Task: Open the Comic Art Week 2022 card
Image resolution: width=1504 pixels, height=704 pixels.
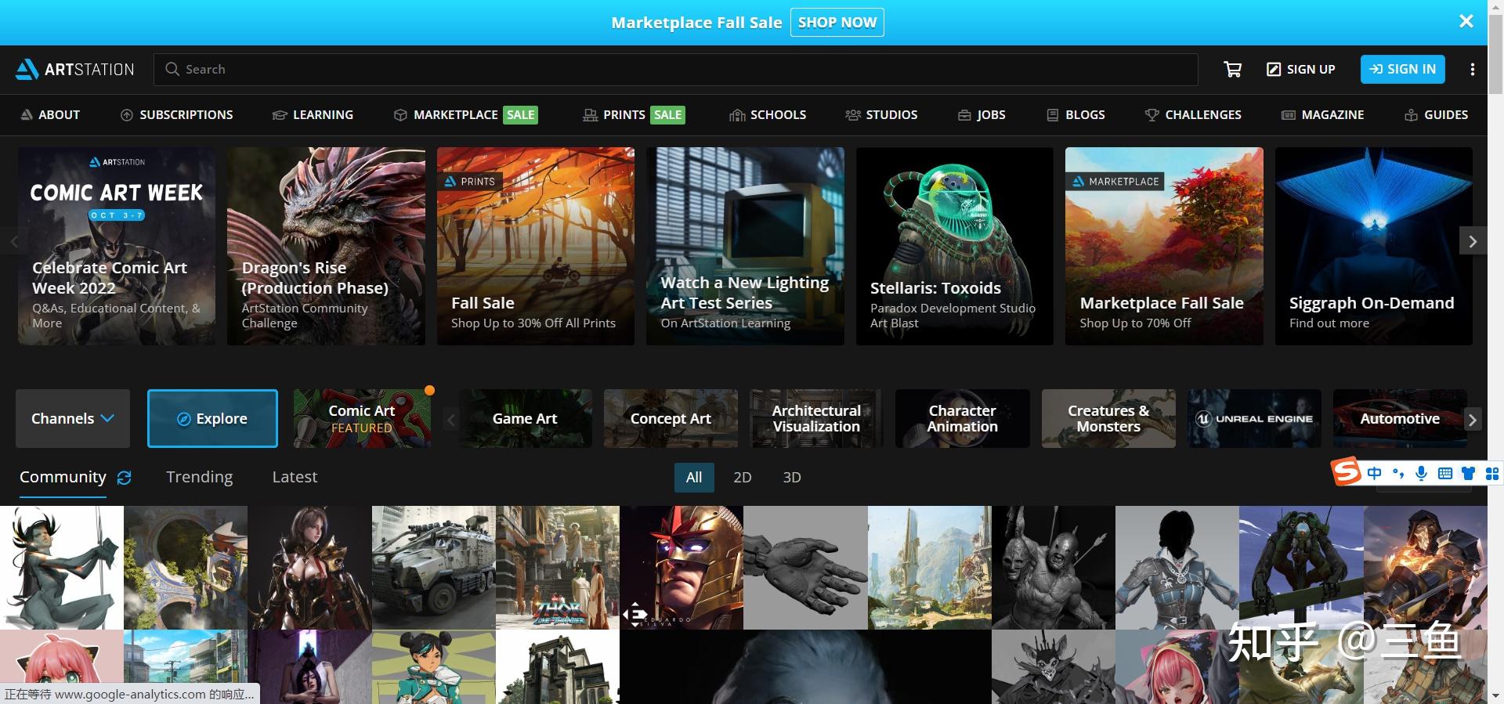Action: click(x=117, y=246)
